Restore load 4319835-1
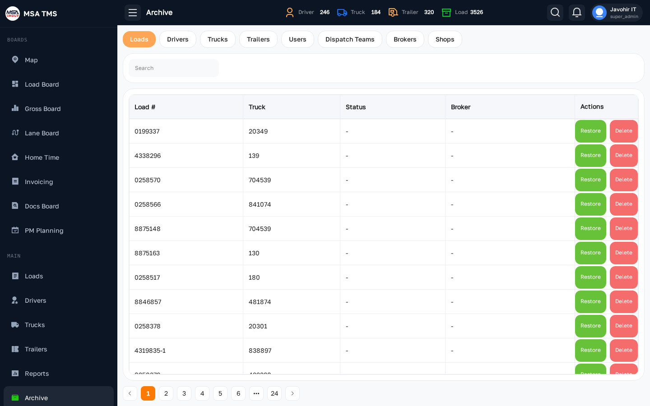650x406 pixels. tap(590, 350)
